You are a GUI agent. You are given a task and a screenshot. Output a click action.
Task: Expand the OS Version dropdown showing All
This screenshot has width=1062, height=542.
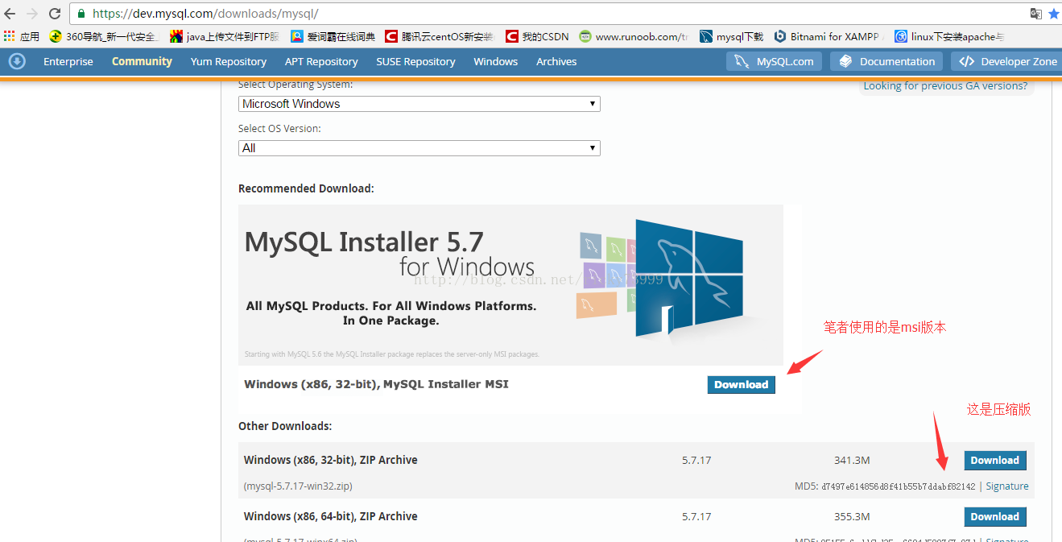coord(419,148)
